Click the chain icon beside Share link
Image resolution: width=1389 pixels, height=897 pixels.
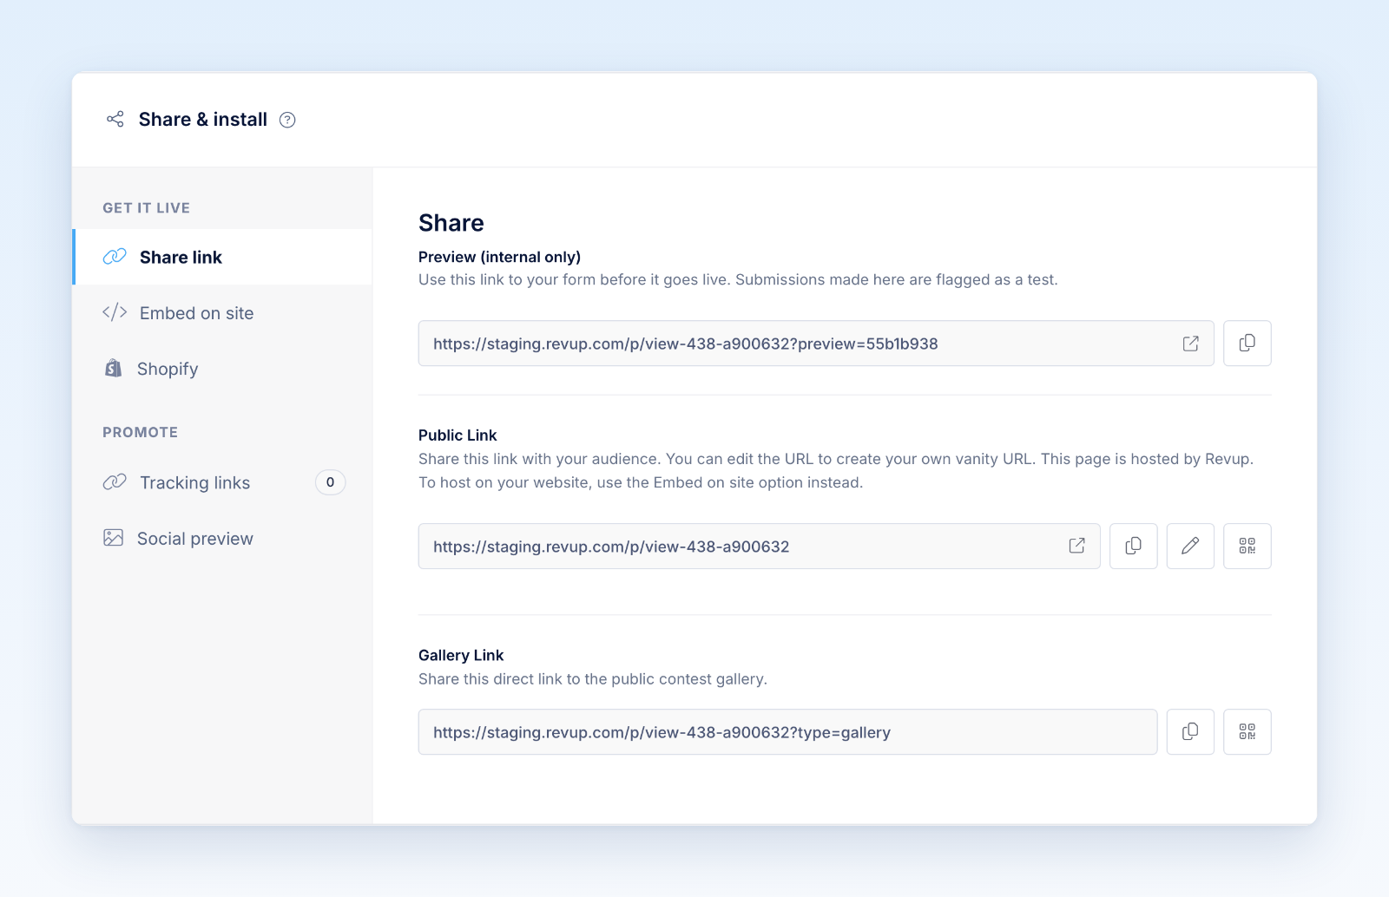pyautogui.click(x=115, y=257)
